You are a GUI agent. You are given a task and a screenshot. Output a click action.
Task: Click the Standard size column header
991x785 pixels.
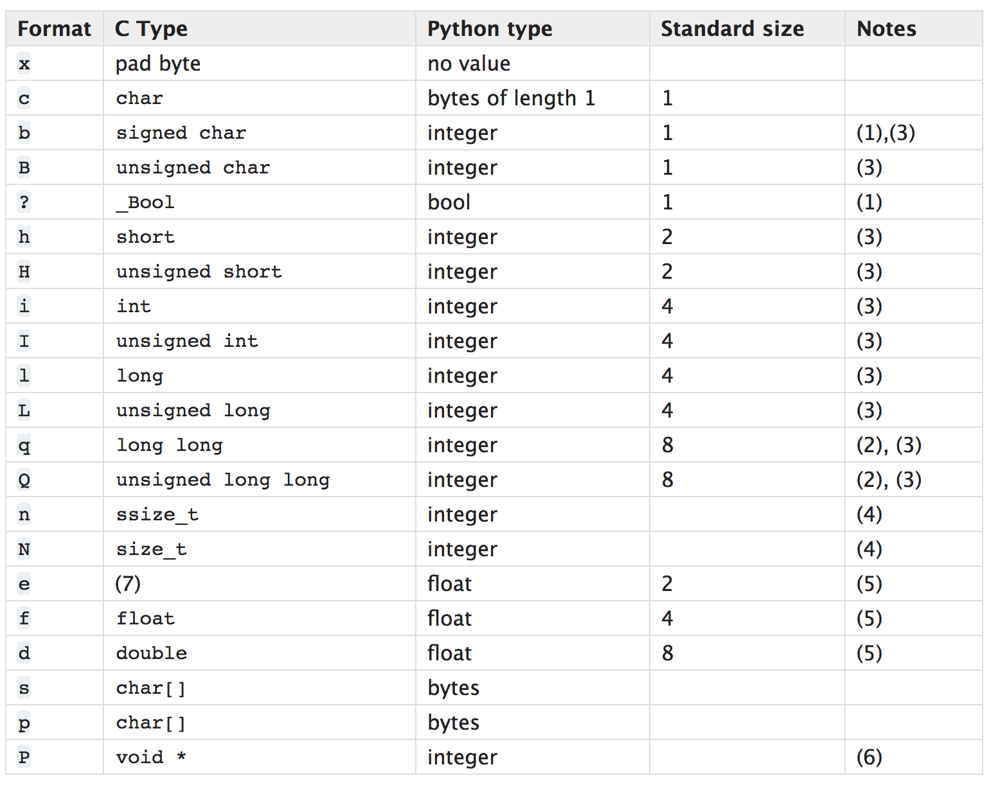coord(732,29)
